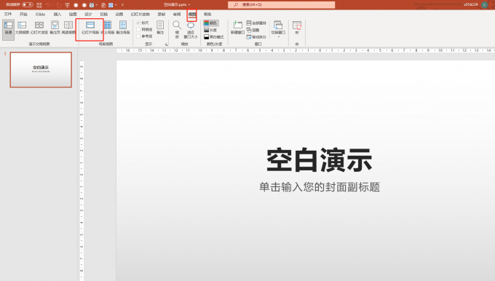Check the Guides (参考线) checkbox
The image size is (495, 281).
(x=138, y=36)
